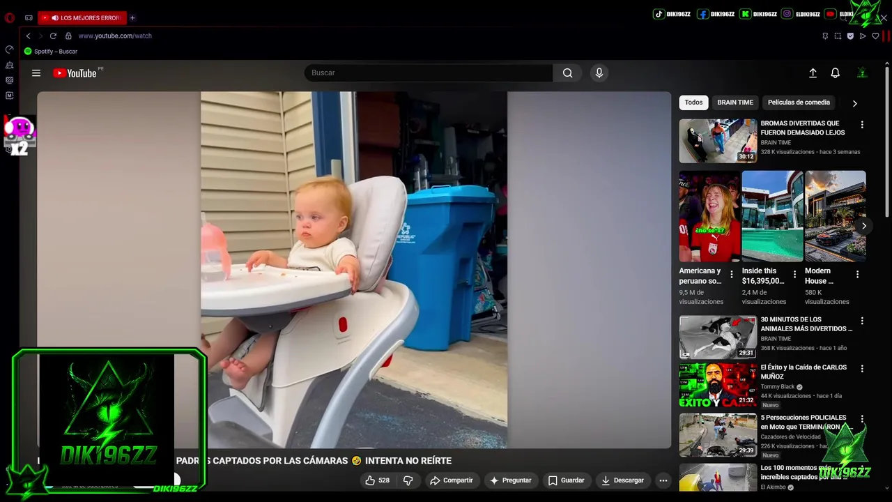The image size is (892, 502).
Task: Show more filter chips with right chevron
Action: (854, 103)
